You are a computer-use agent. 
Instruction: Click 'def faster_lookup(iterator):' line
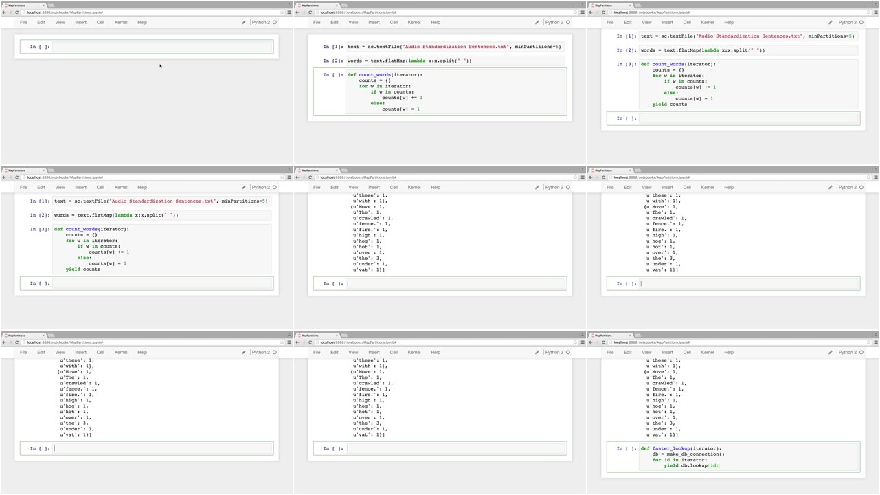coord(681,448)
